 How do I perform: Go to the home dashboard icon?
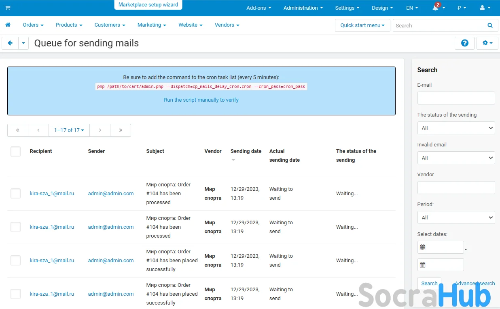coord(8,25)
